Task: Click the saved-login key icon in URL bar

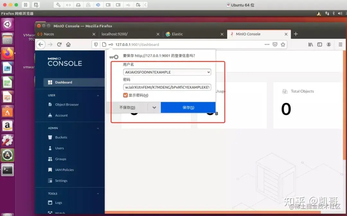Action: pos(111,44)
